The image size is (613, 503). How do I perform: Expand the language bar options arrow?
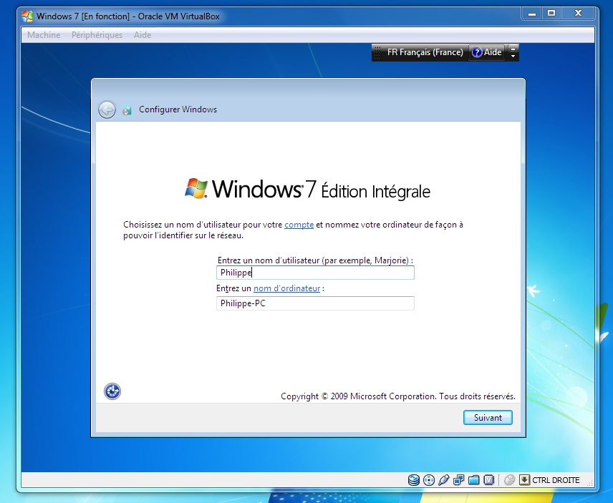(x=513, y=56)
